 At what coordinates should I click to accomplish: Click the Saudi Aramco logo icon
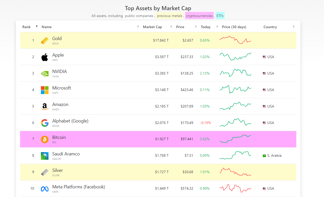click(44, 156)
